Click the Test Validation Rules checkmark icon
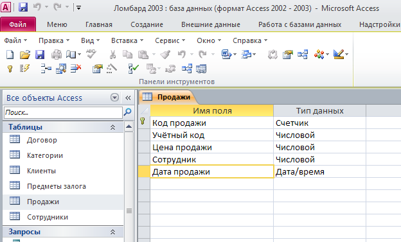 click(133, 69)
